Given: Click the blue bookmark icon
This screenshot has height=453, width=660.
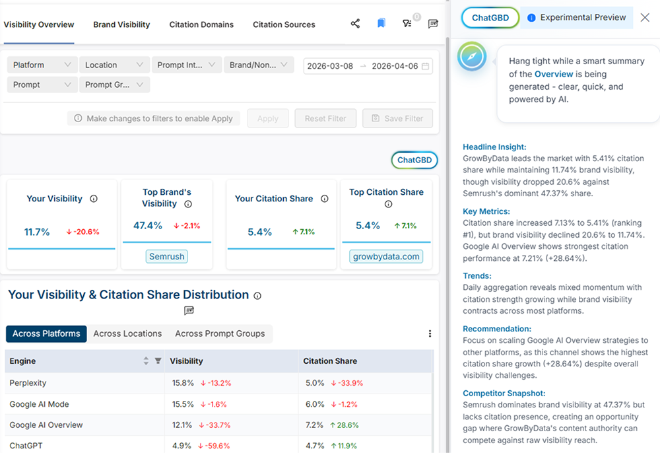Looking at the screenshot, I should (381, 24).
